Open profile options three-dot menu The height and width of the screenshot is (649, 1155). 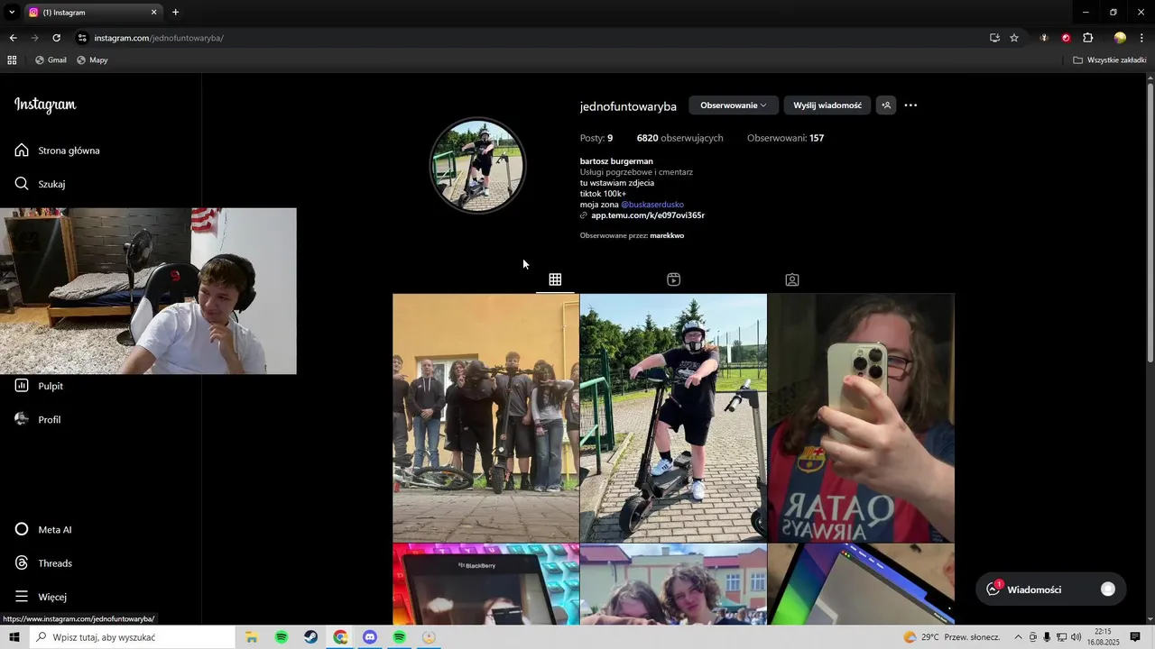point(910,105)
